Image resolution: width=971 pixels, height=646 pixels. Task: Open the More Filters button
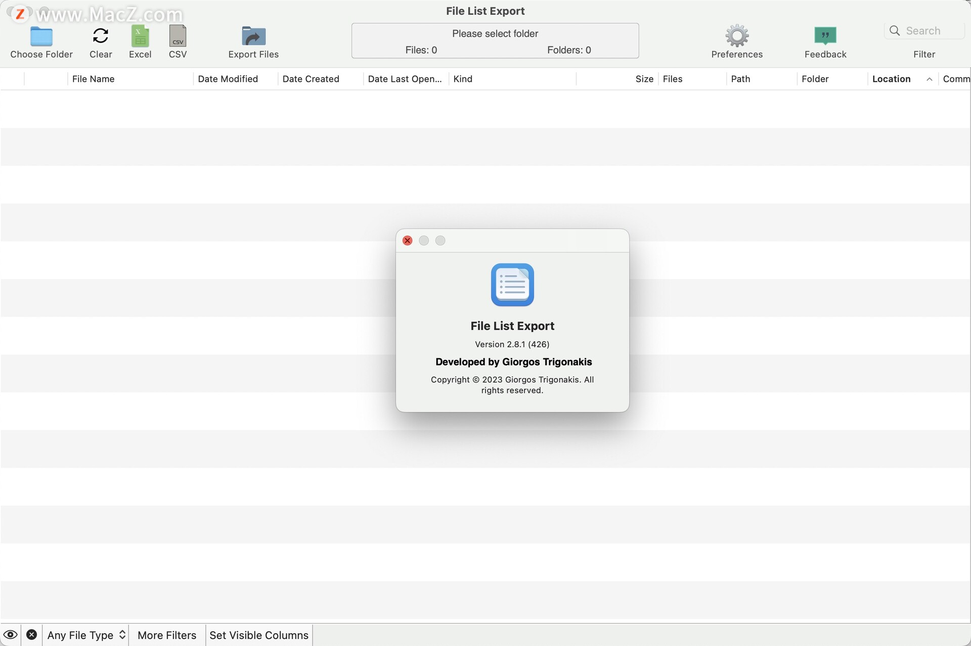click(167, 635)
